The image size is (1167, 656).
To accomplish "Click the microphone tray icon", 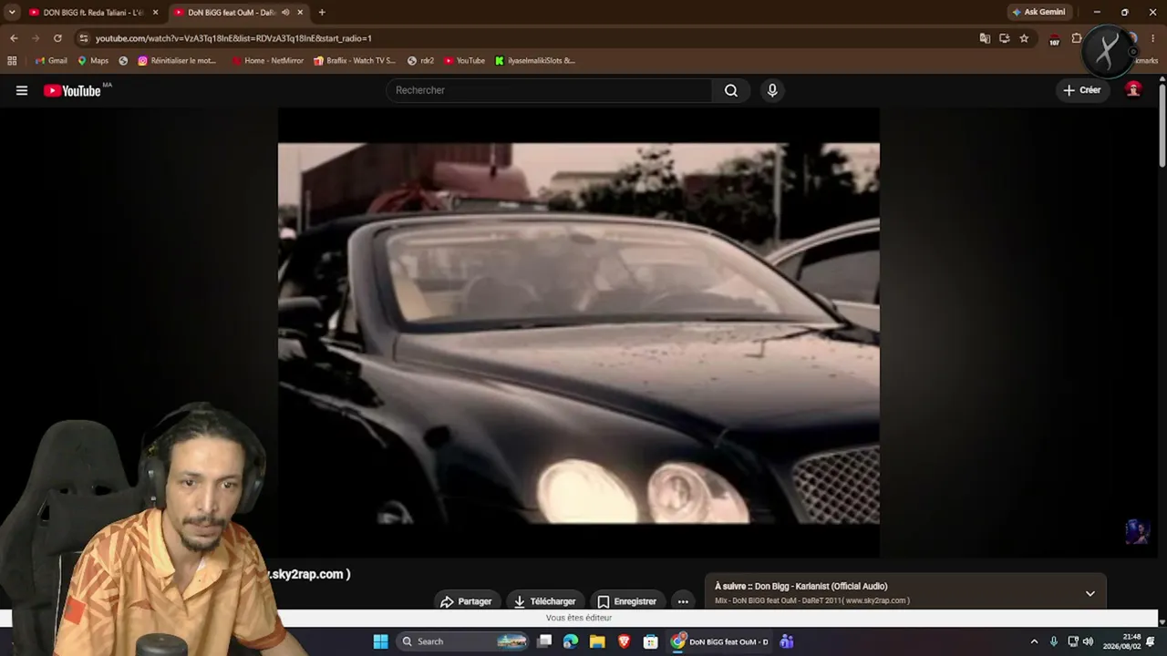I will pos(1054,641).
